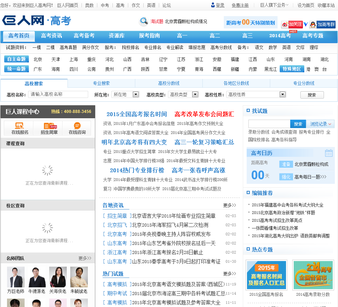Screen dimensions: 338x307
Task: Open 满分作文 link in 试题资料
Action: coord(90,48)
